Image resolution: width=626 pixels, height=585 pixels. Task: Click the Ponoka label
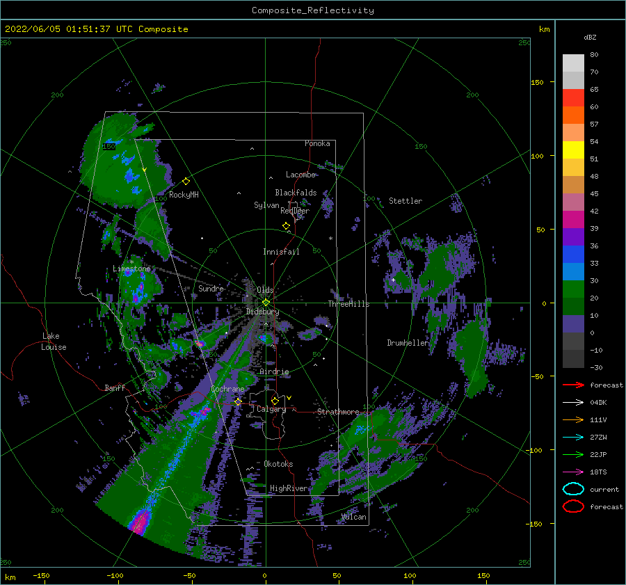tap(317, 143)
